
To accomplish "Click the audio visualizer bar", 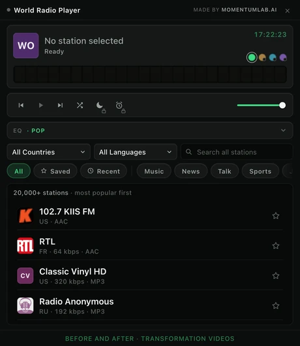I will pos(150,74).
